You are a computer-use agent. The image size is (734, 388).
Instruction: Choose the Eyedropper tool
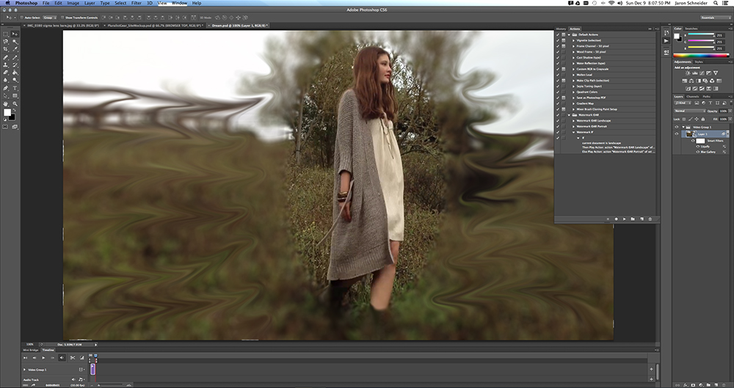click(15, 49)
